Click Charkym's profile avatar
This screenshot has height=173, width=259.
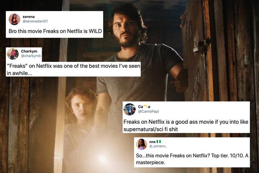pyautogui.click(x=13, y=54)
